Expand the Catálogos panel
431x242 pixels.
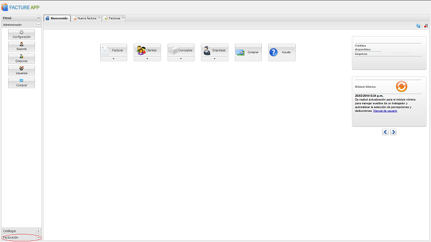38,231
